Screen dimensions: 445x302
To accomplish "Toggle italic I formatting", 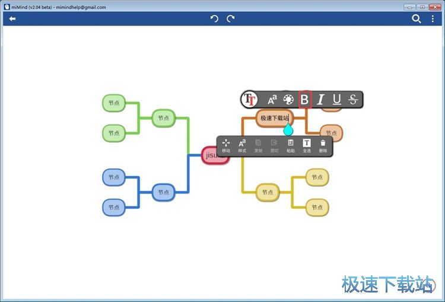I will click(320, 100).
